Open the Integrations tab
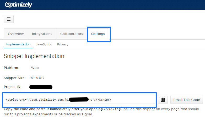 click(x=42, y=34)
